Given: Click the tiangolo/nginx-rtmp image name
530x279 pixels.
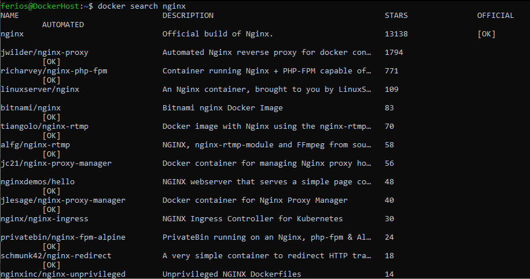Looking at the screenshot, I should click(45, 127).
